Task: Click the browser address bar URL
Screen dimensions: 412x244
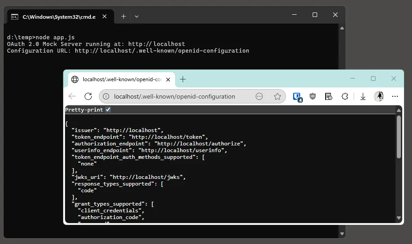Action: [x=175, y=96]
